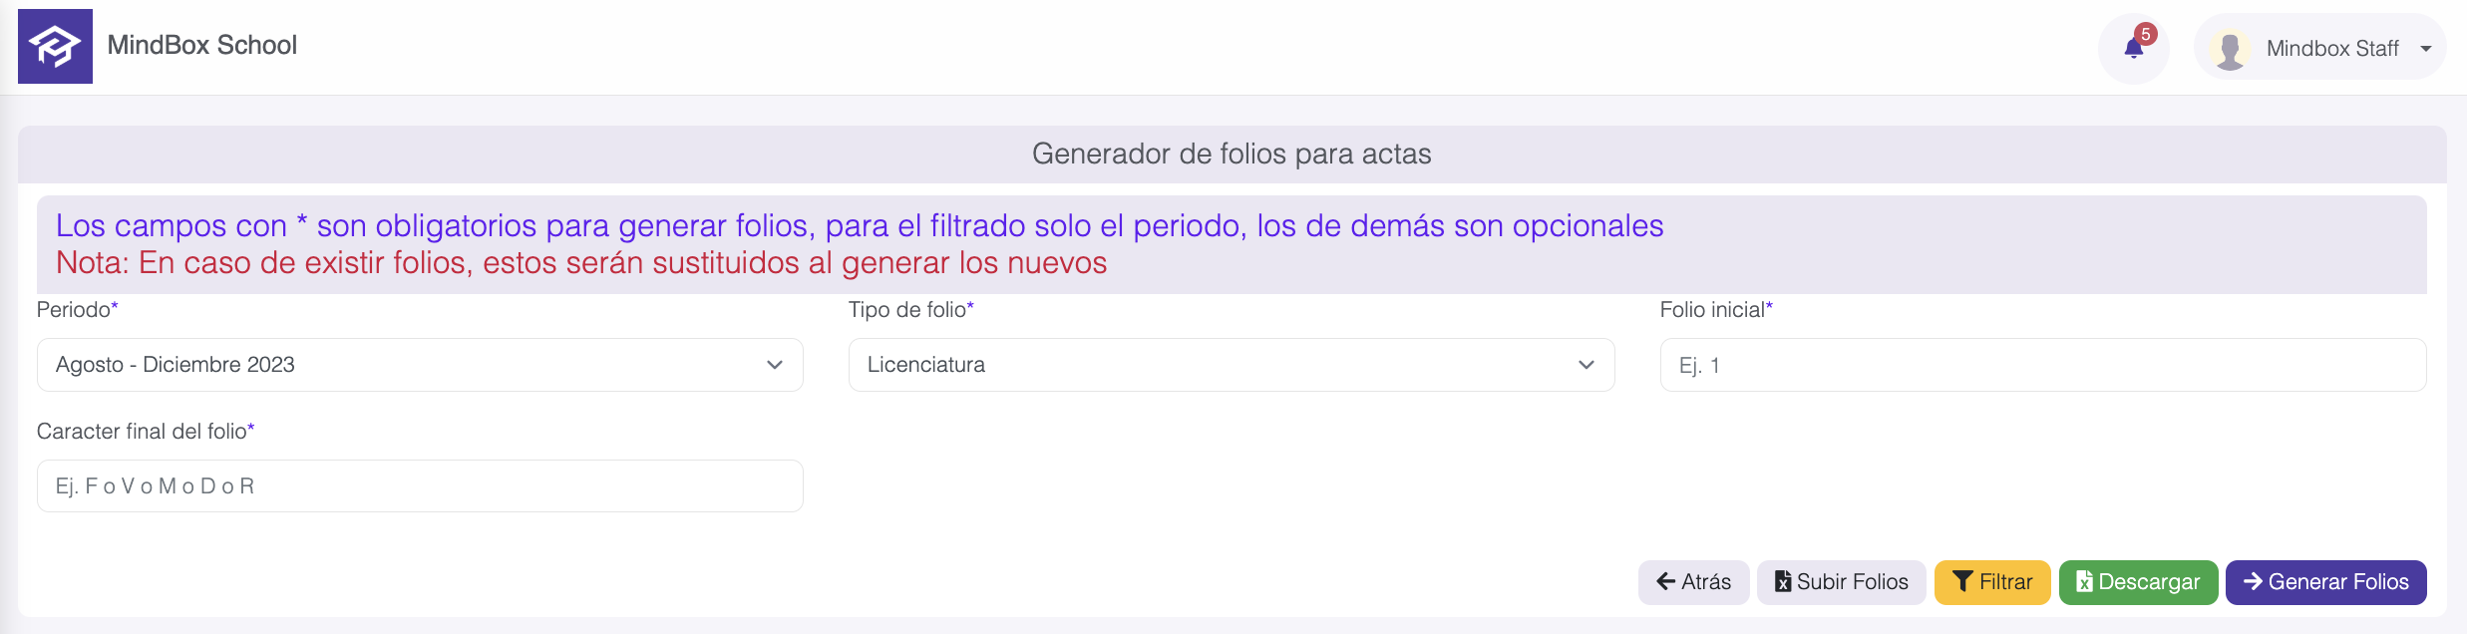Viewport: 2467px width, 634px height.
Task: Expand the Mindbox Staff account menu caret
Action: tap(2426, 49)
